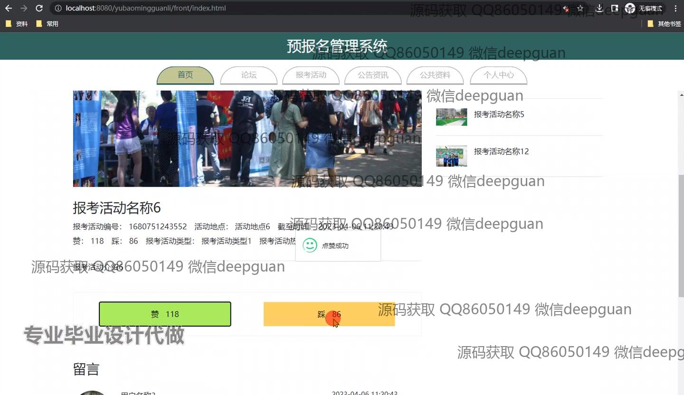
Task: Open the browser three-dot menu
Action: (675, 8)
